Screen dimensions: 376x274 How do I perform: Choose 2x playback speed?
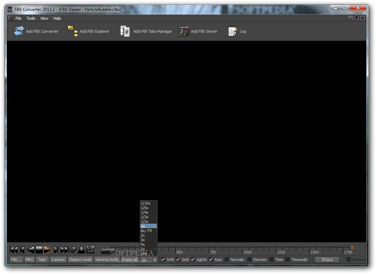pyautogui.click(x=148, y=235)
